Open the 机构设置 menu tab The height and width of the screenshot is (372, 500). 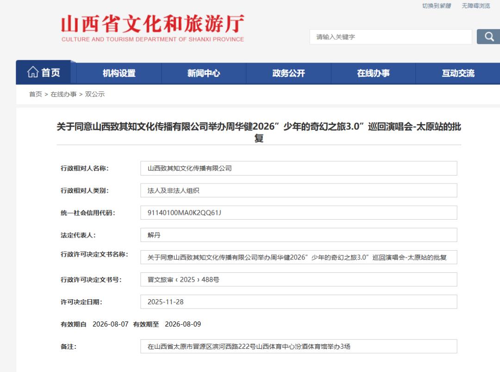pyautogui.click(x=119, y=73)
